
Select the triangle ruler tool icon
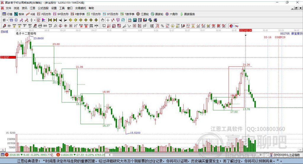[x=55, y=26]
